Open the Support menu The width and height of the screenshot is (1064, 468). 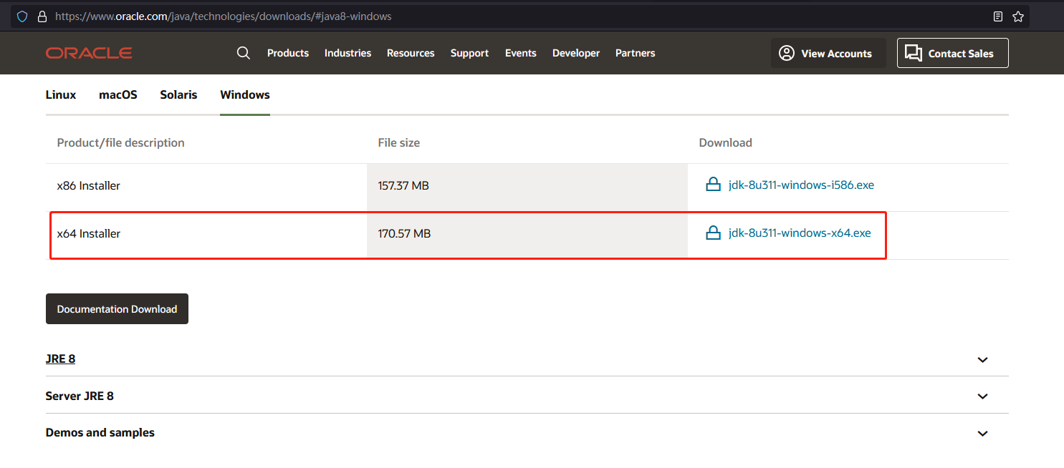tap(469, 53)
